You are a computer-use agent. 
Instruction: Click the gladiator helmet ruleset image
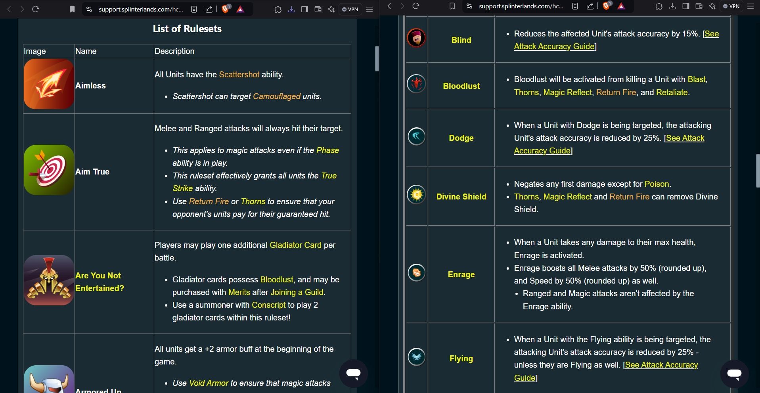click(49, 280)
